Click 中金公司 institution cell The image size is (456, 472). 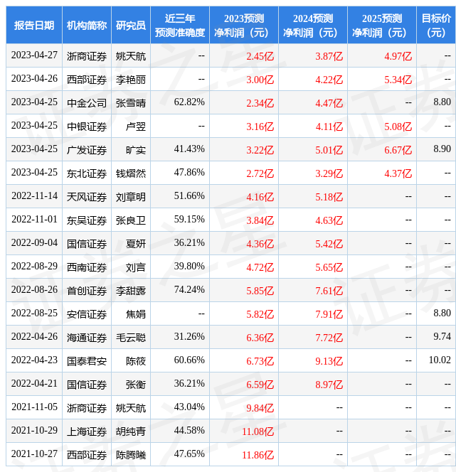[87, 103]
